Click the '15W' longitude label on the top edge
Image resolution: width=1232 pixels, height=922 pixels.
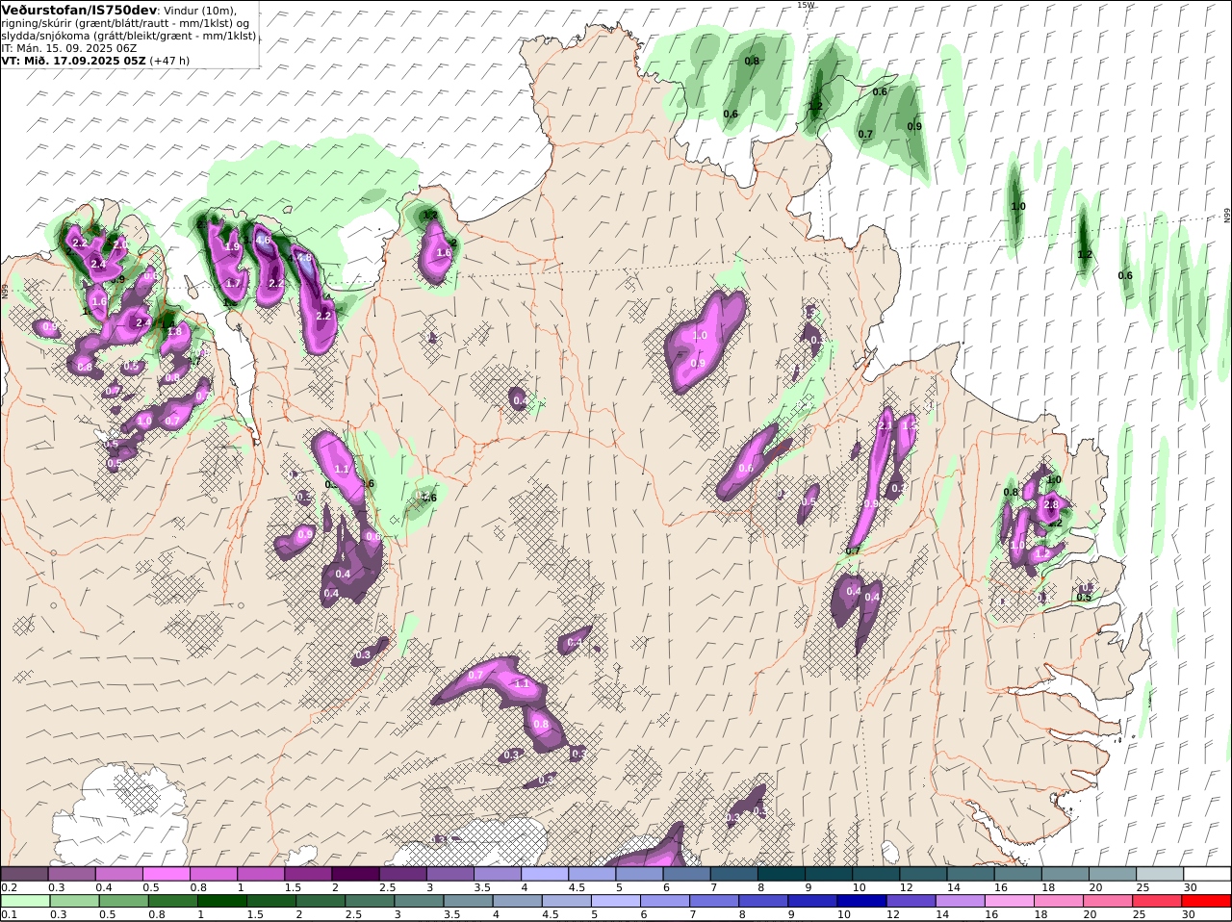click(806, 5)
